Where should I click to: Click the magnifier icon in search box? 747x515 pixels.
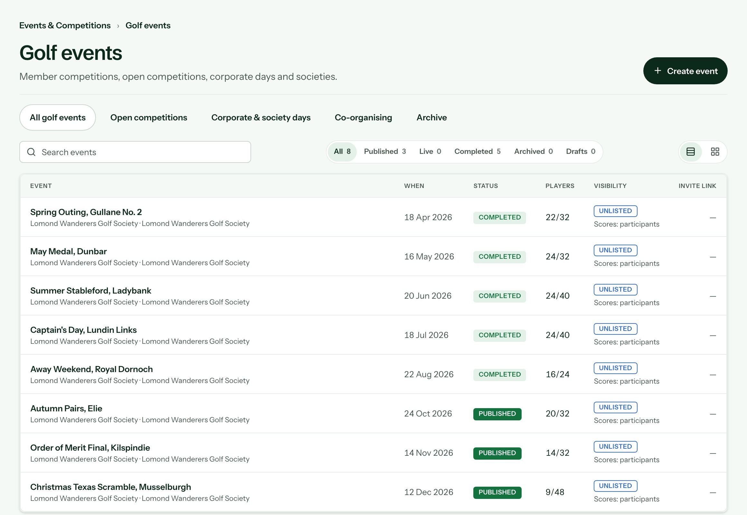tap(31, 152)
